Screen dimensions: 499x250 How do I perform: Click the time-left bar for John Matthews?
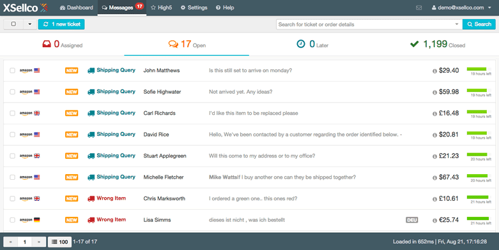[x=479, y=69]
